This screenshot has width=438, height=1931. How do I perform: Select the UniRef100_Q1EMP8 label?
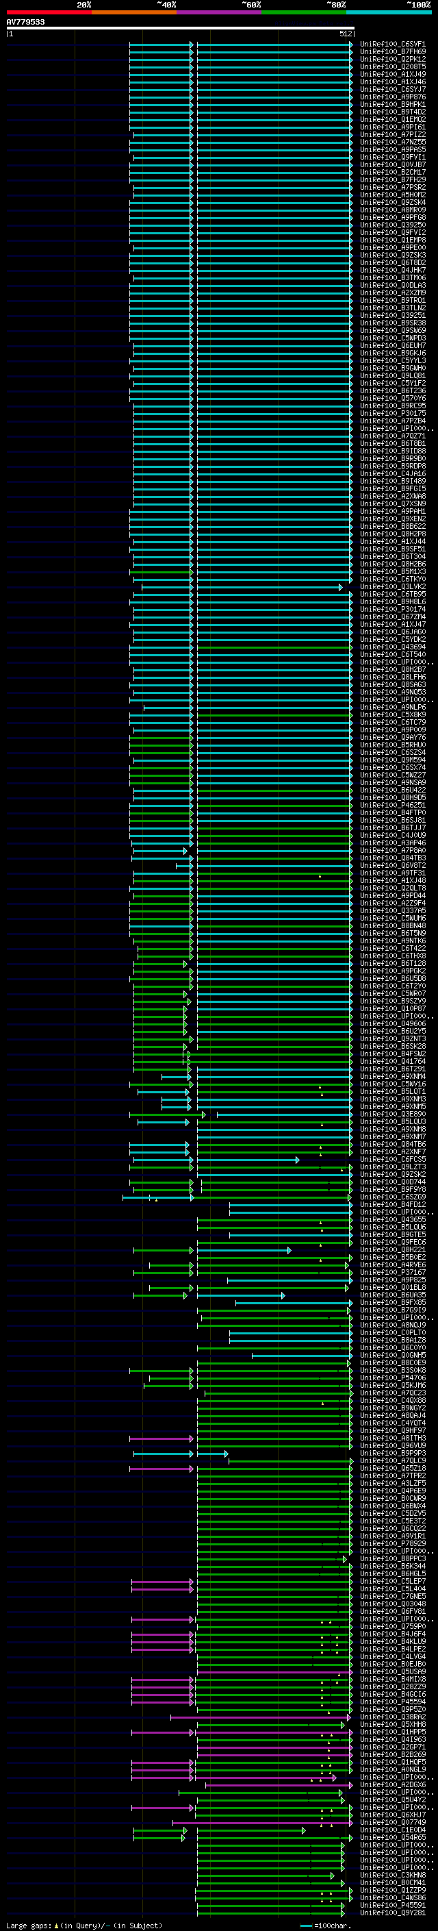[393, 240]
